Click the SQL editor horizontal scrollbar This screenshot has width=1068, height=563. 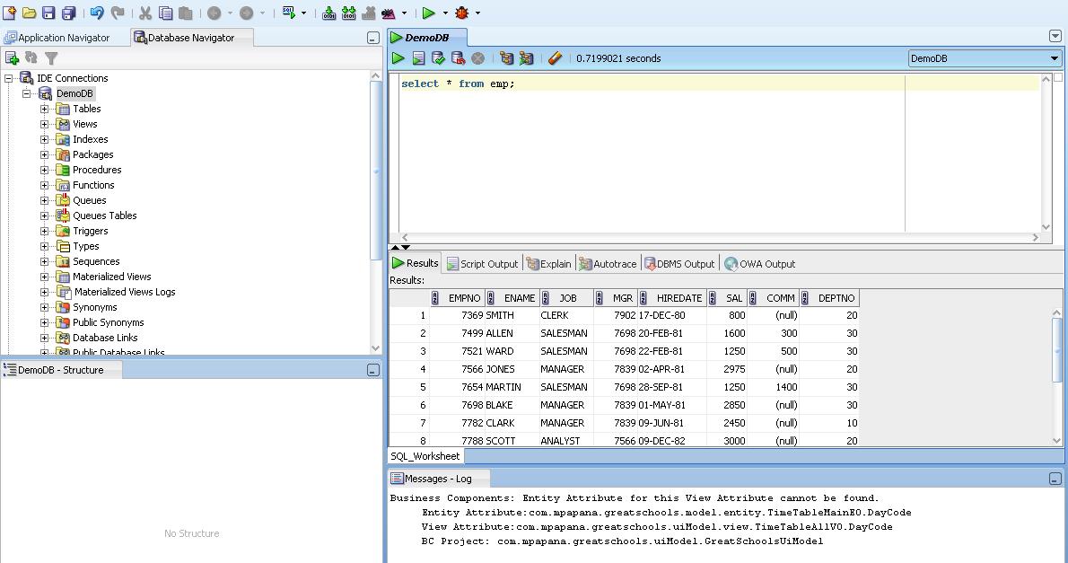coord(719,237)
